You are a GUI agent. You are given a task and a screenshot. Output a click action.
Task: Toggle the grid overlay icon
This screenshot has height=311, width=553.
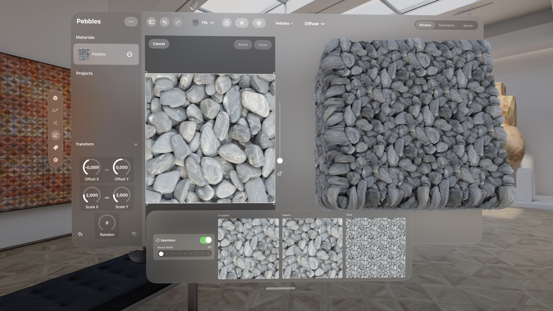(x=242, y=23)
